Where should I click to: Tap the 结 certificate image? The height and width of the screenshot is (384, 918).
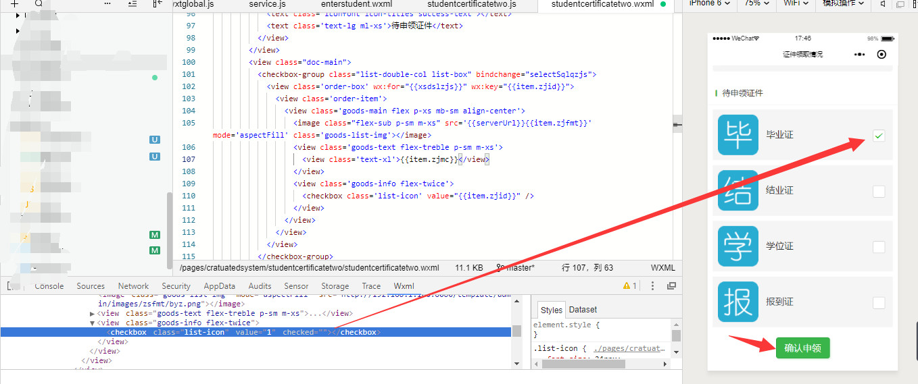point(738,190)
